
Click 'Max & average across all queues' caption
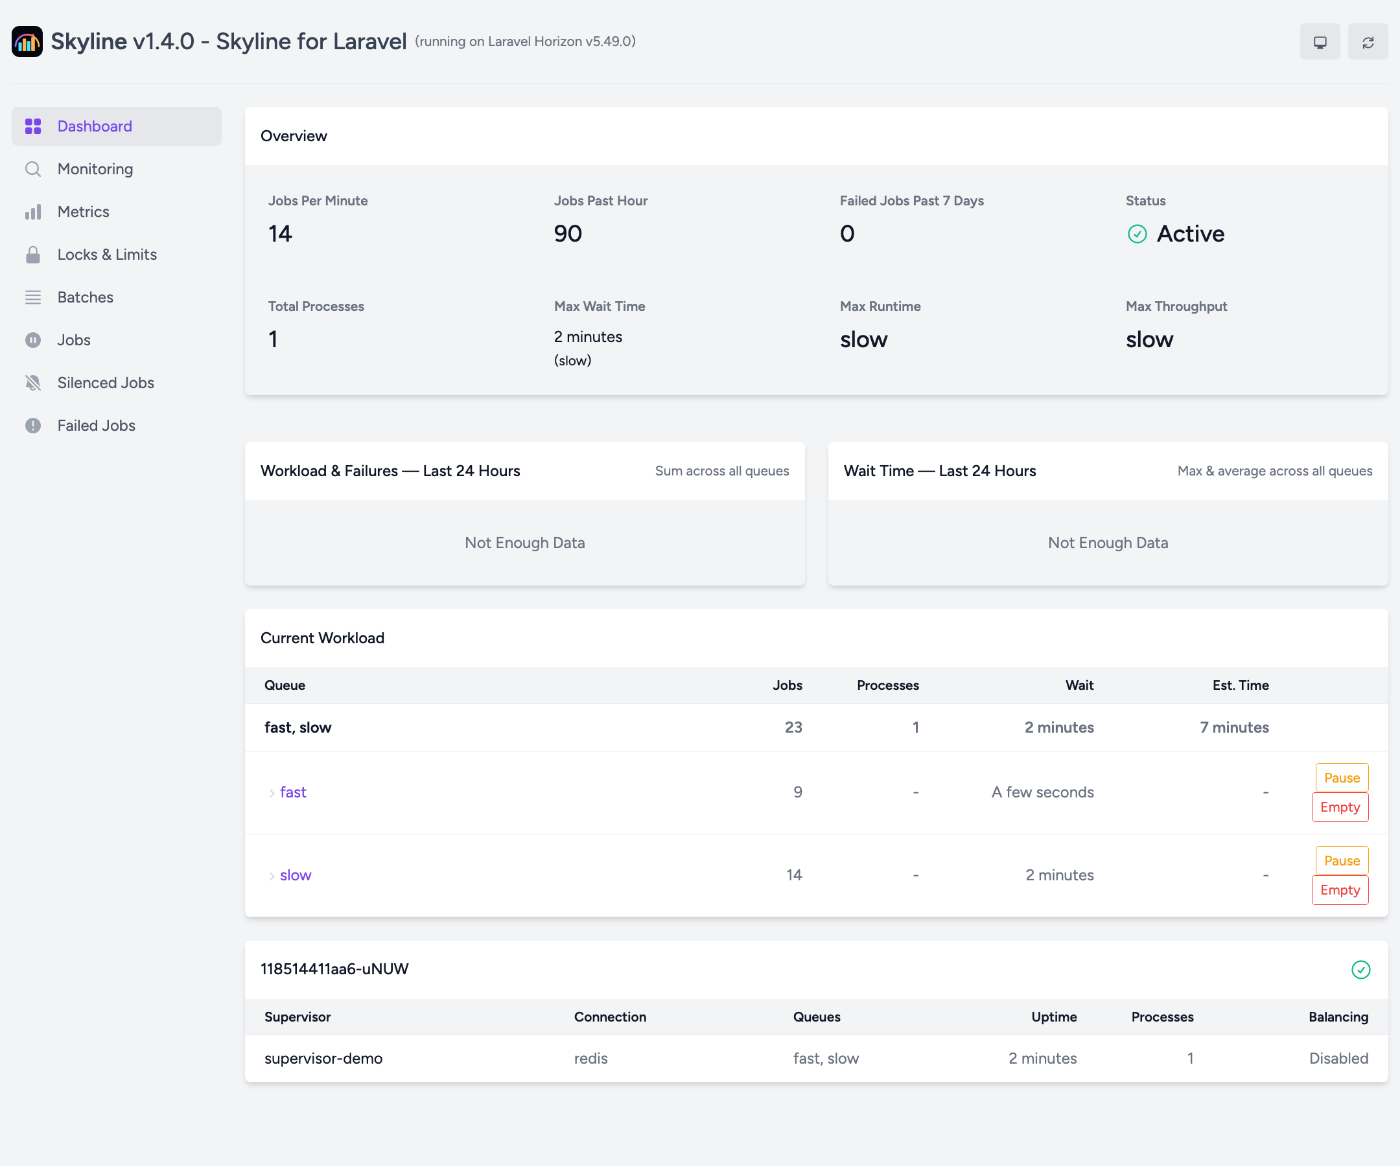coord(1275,471)
